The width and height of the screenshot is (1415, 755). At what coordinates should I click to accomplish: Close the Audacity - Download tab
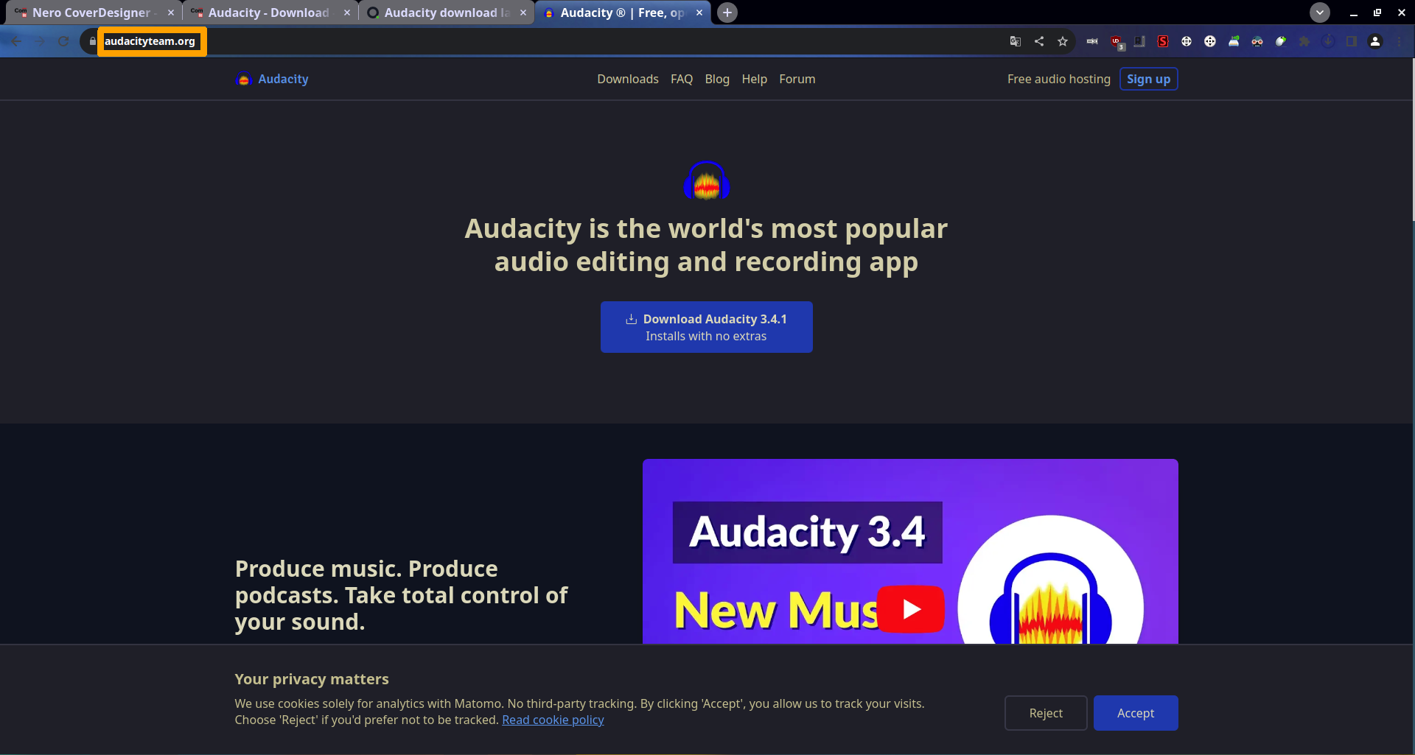(347, 13)
